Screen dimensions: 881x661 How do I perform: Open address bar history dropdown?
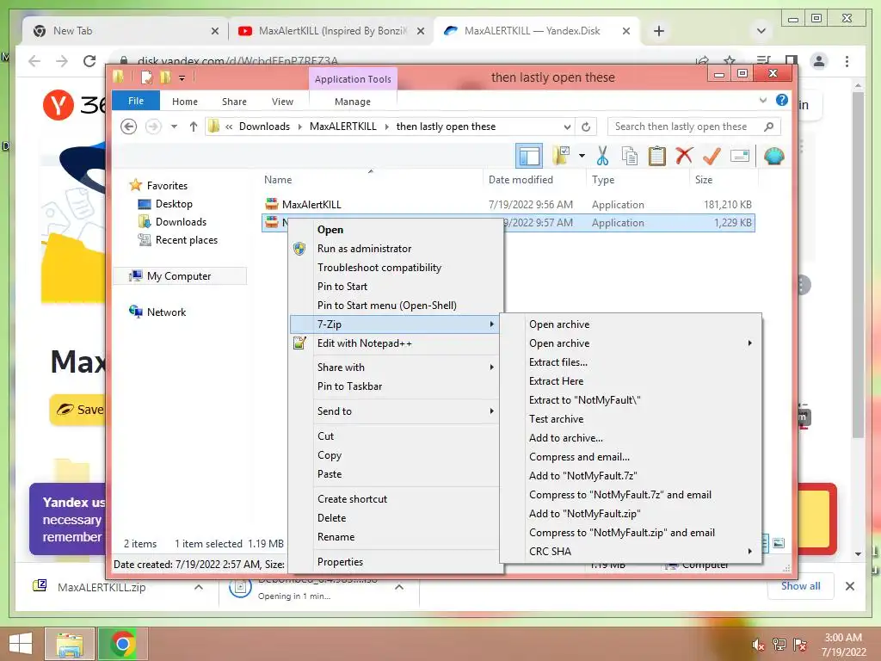pos(567,127)
